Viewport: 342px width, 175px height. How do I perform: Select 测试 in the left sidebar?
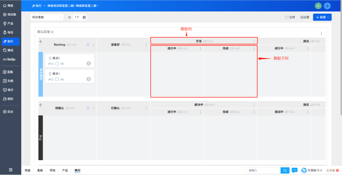click(11, 50)
